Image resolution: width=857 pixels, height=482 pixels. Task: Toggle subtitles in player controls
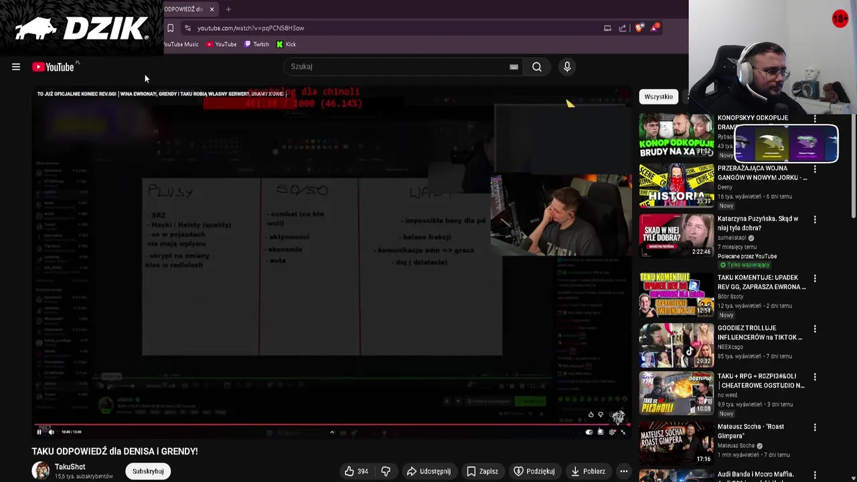point(601,432)
